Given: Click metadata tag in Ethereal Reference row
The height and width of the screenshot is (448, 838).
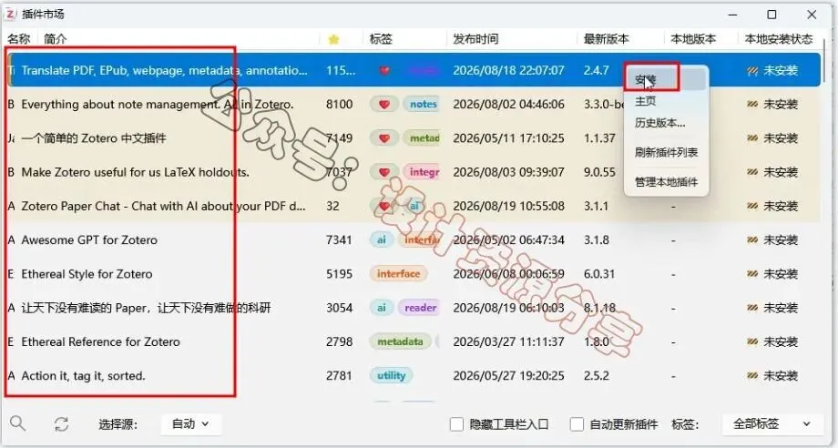Looking at the screenshot, I should coord(400,341).
